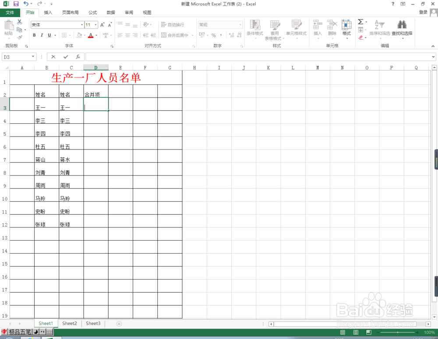The width and height of the screenshot is (438, 339).
Task: Confirm the cell entry with checkmark
Action: click(x=66, y=56)
